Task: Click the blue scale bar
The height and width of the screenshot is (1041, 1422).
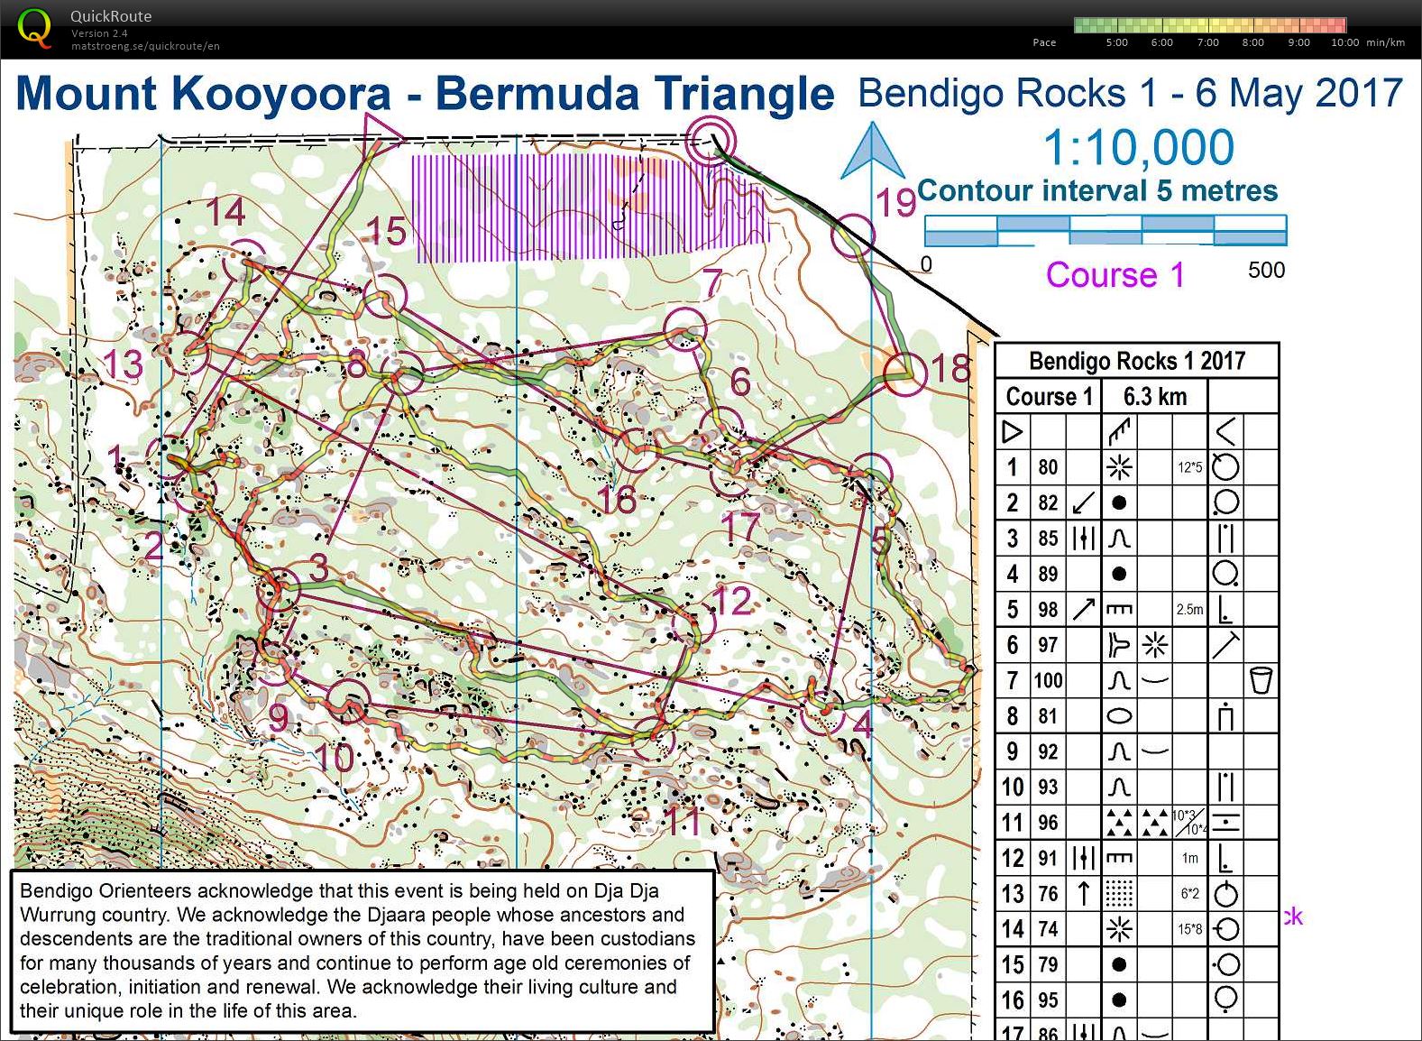Action: 1105,231
